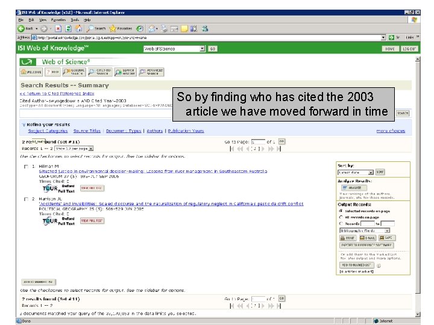The height and width of the screenshot is (325, 434).
Task: Click the Edit page toolbar icon
Action: tap(174, 28)
